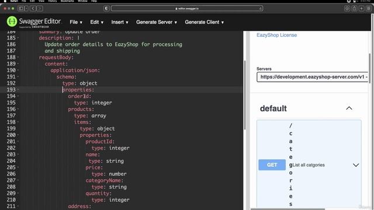Click the List all catgories text
Viewport: 374px width, 210px height.
pos(309,165)
